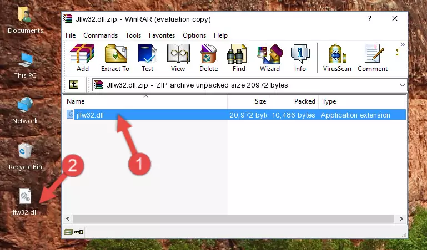Select the Documents desktop icon
Image resolution: width=427 pixels, height=250 pixels.
tap(26, 21)
